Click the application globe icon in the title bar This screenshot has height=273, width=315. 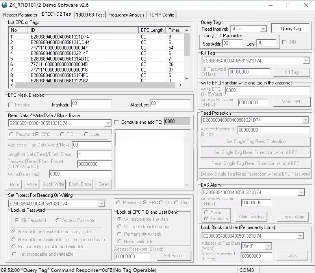4,5
